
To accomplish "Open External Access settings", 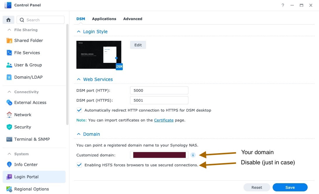I will 30,103.
